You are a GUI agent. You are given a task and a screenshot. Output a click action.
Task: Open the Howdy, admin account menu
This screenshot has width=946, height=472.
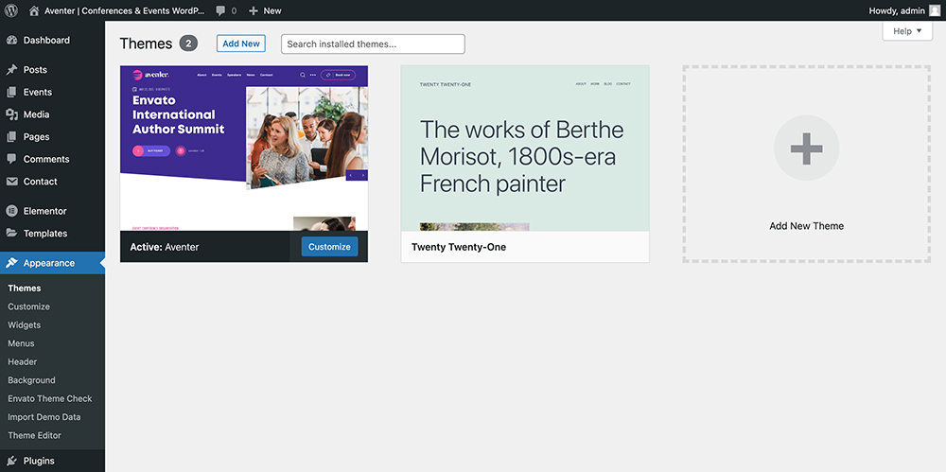coord(897,10)
